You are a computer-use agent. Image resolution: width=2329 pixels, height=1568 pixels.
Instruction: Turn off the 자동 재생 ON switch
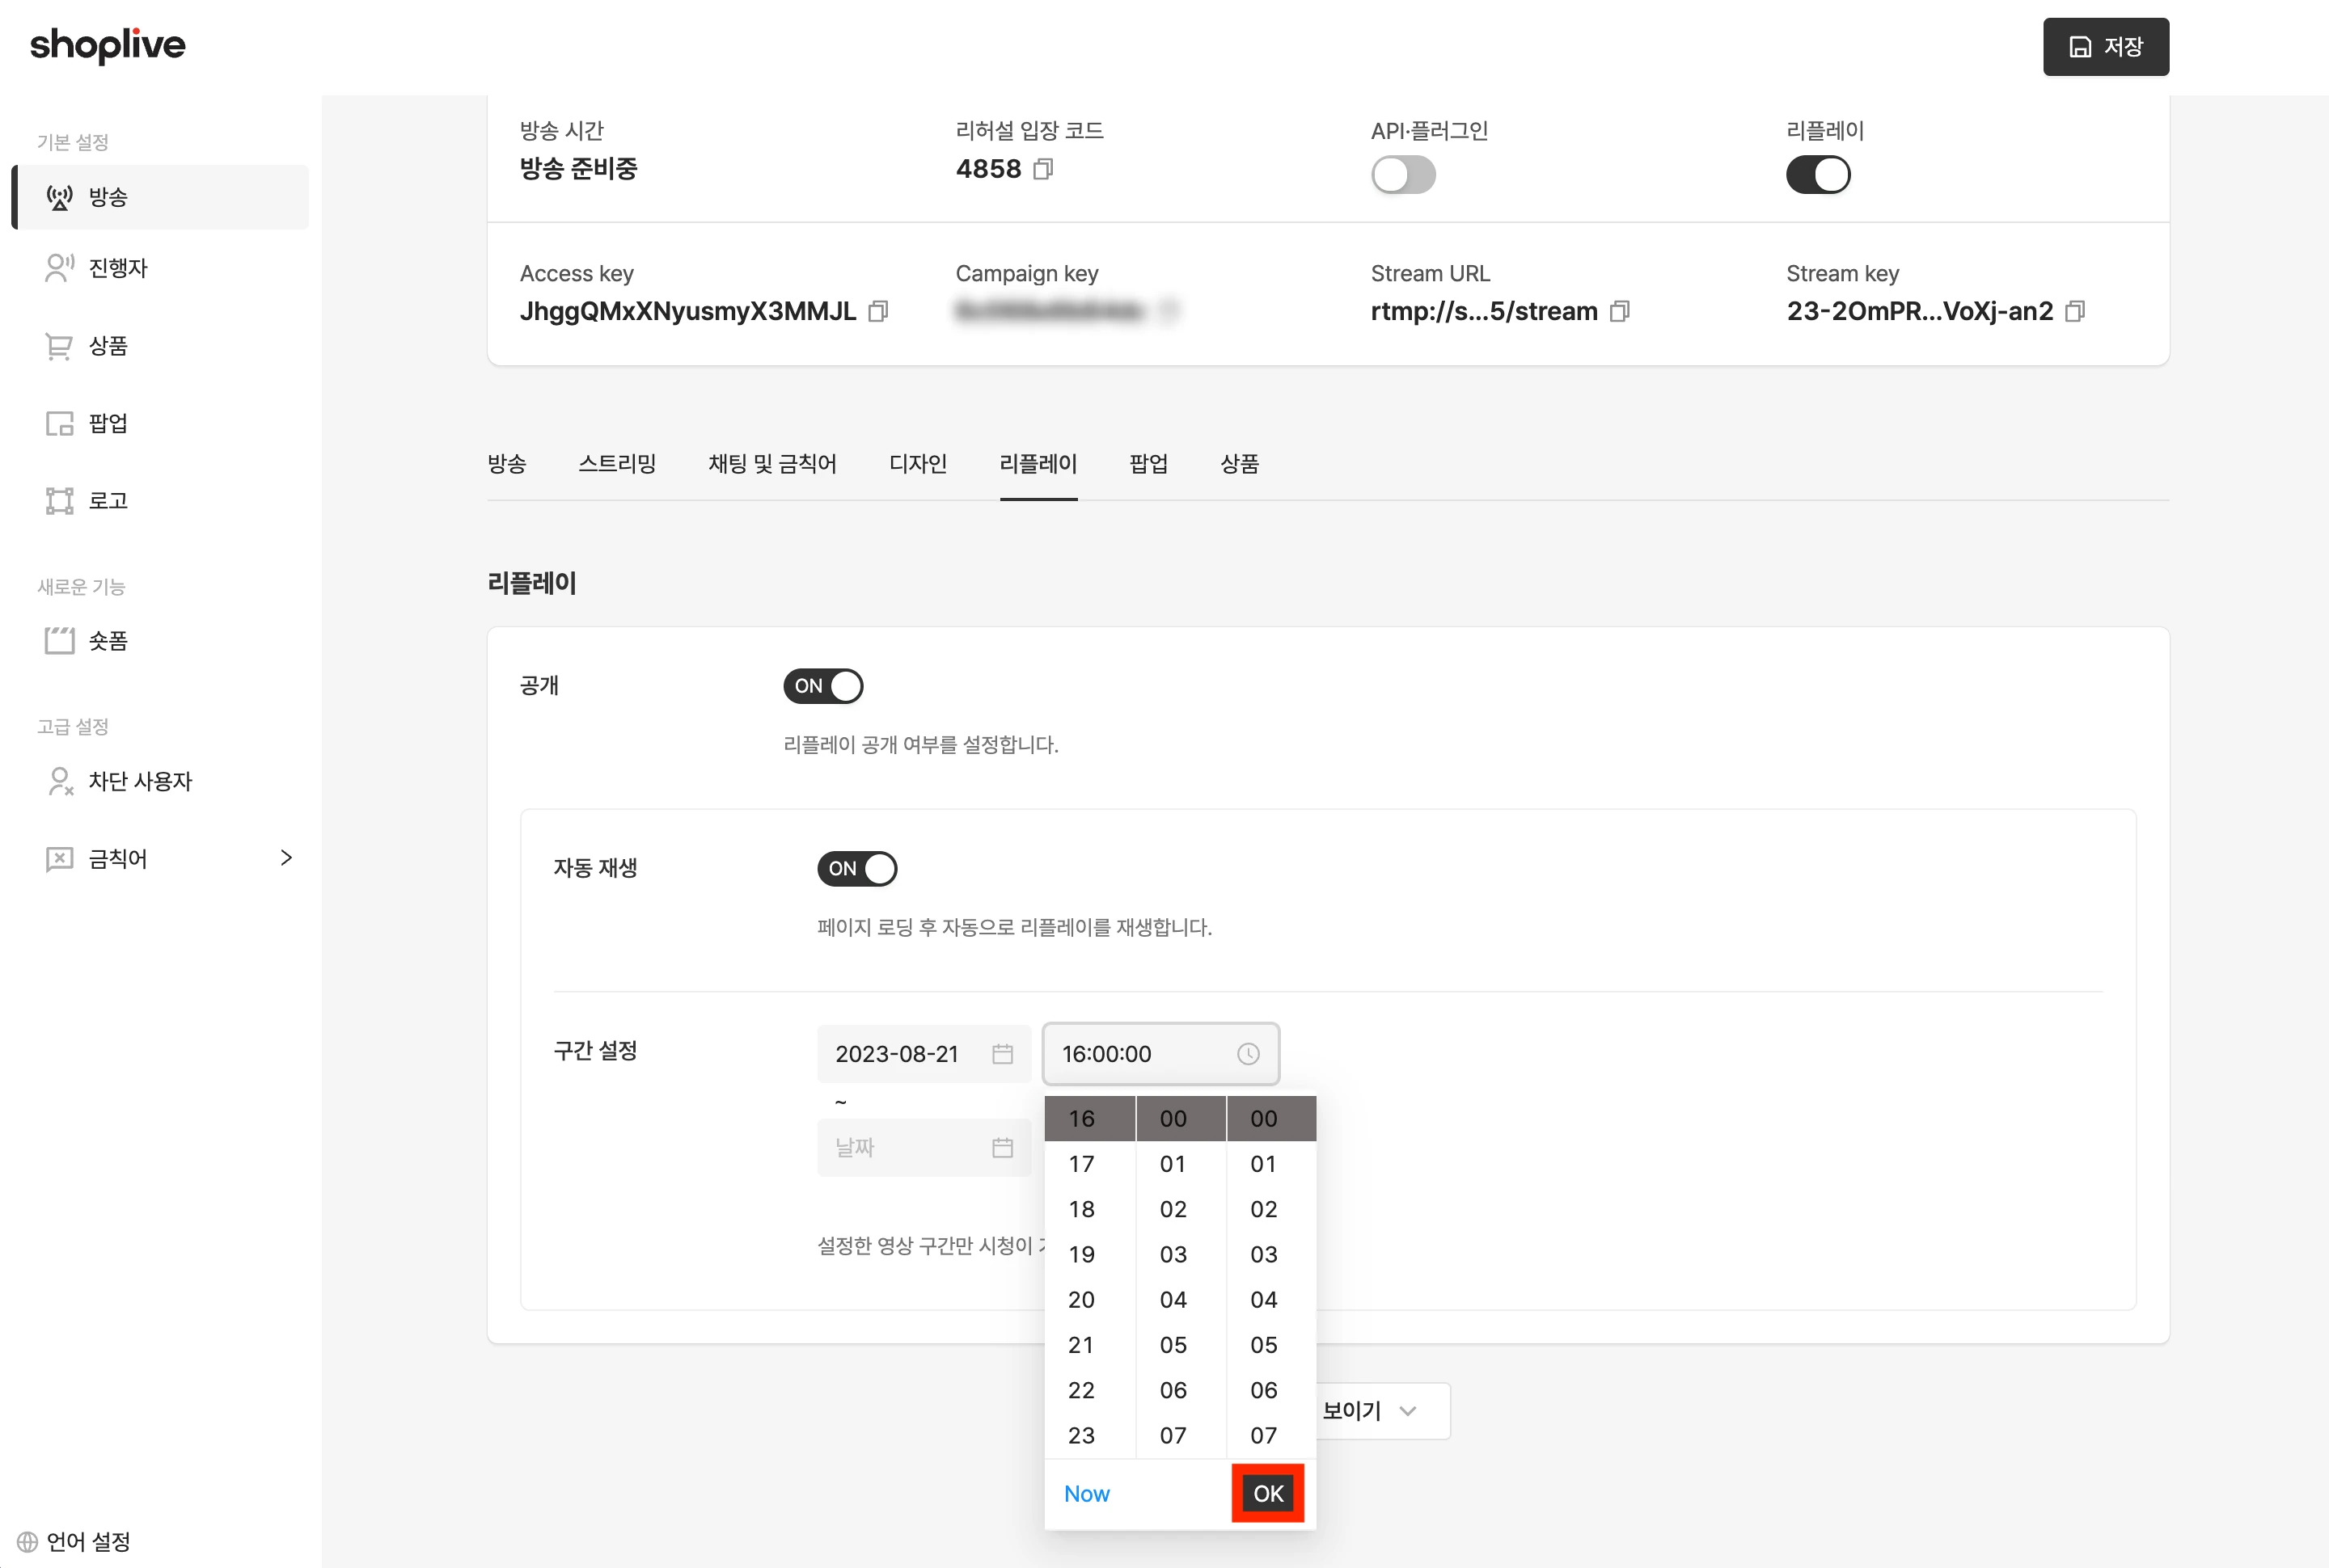[856, 869]
